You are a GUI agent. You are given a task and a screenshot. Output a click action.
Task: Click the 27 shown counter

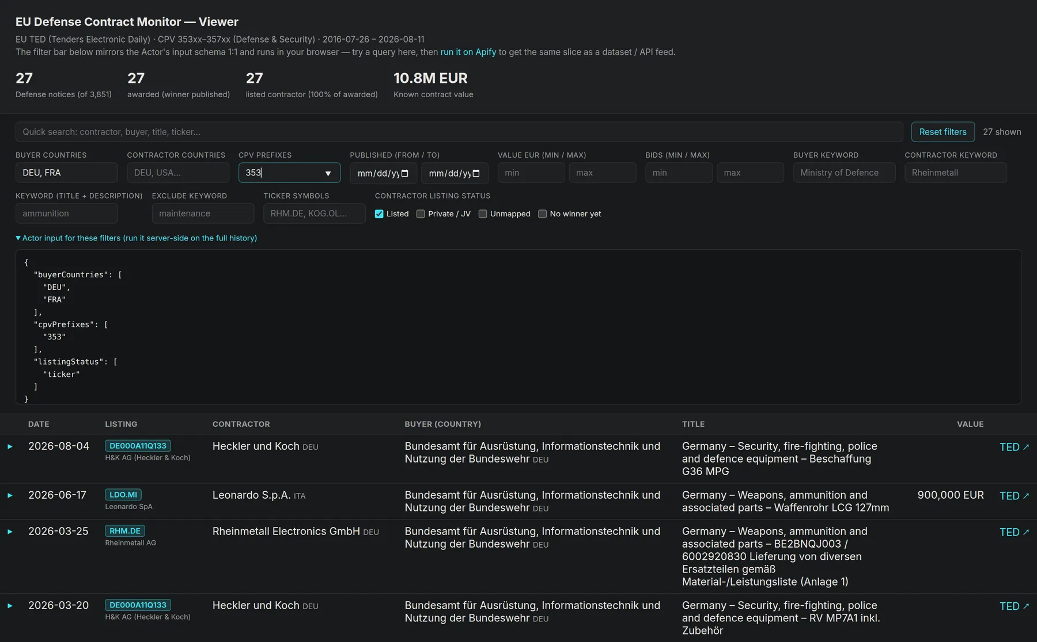[x=1002, y=132]
